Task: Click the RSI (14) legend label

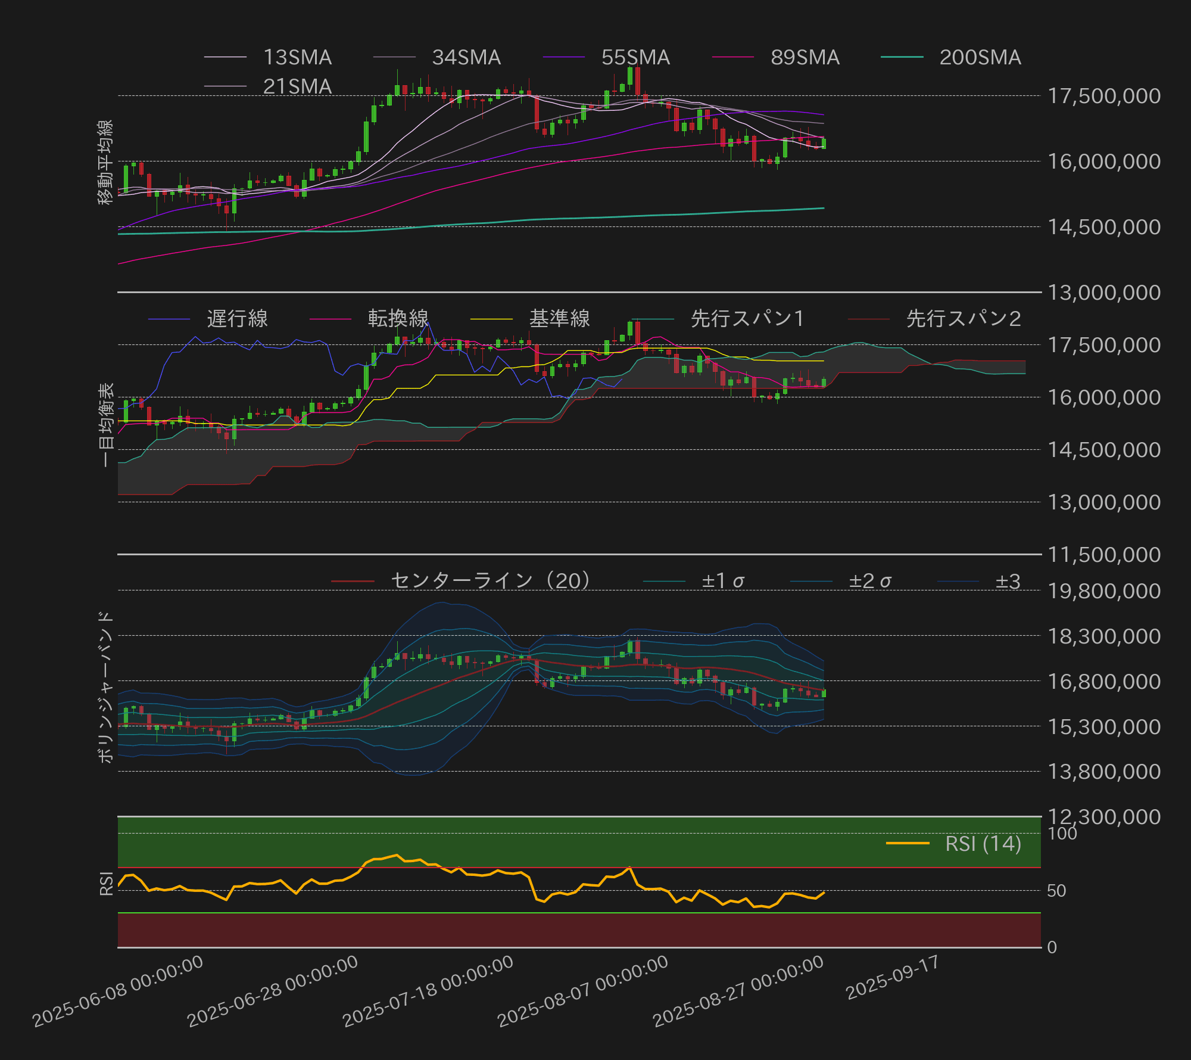Action: pos(983,844)
